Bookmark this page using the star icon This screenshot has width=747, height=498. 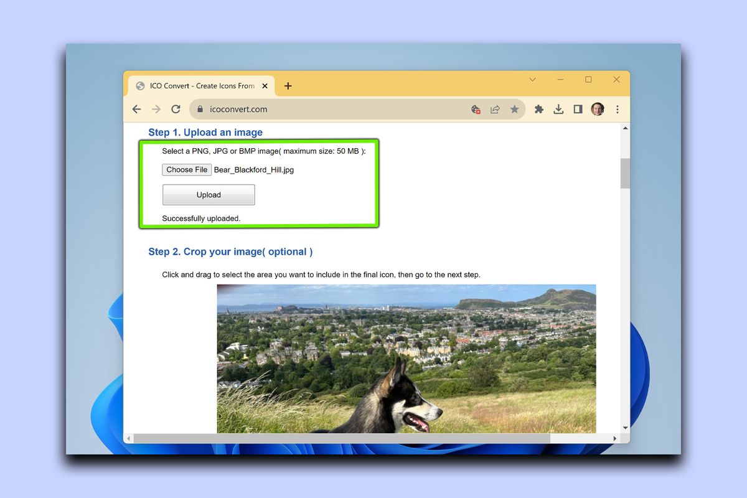pos(515,109)
